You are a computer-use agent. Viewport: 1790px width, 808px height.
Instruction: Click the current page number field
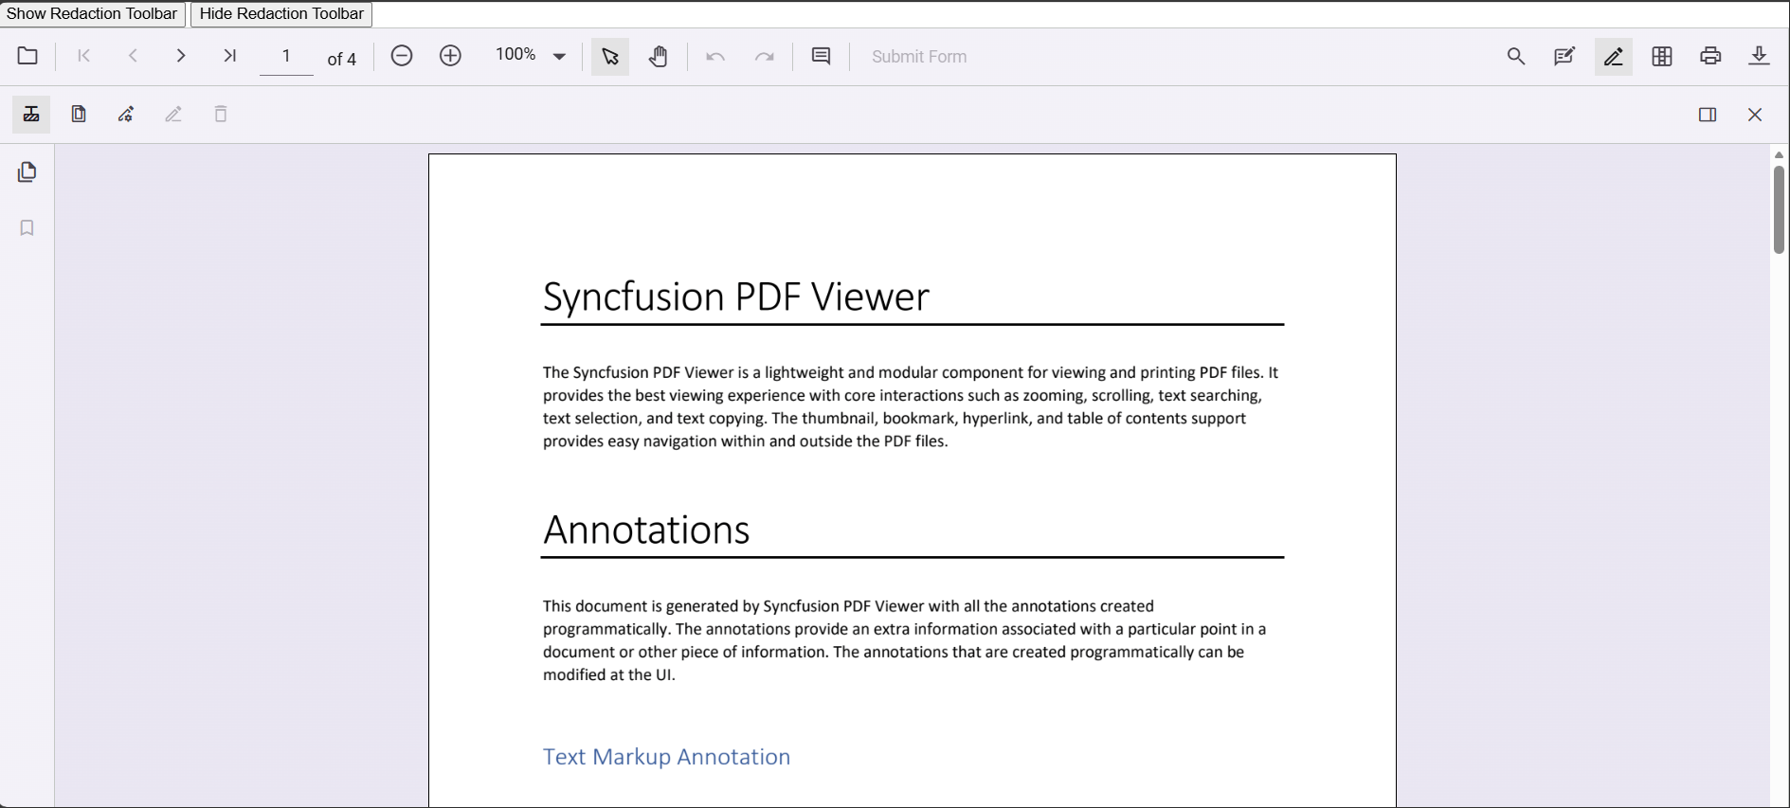pos(286,56)
